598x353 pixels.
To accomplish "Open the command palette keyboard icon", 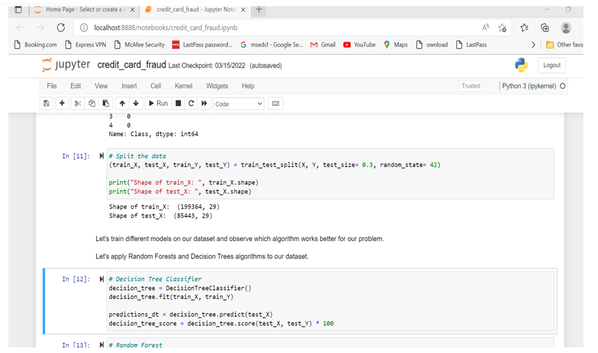I will tap(276, 104).
